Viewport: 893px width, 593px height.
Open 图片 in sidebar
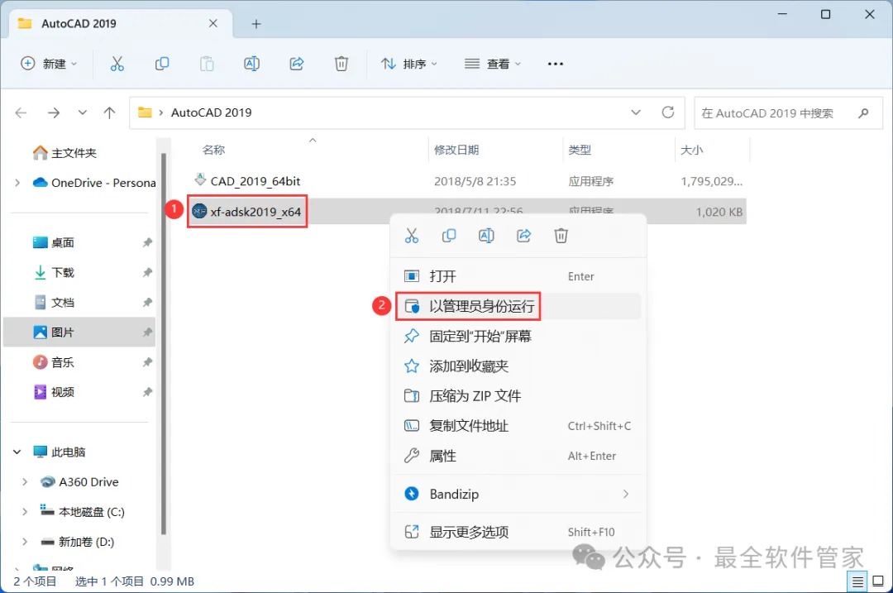click(x=79, y=332)
